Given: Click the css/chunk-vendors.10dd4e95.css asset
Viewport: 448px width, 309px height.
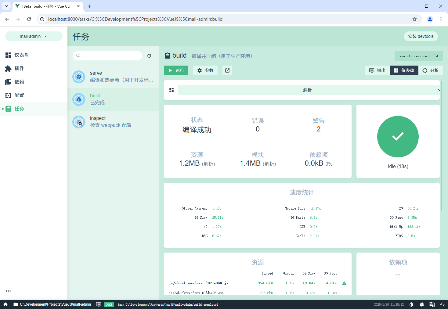Looking at the screenshot, I should (x=196, y=293).
